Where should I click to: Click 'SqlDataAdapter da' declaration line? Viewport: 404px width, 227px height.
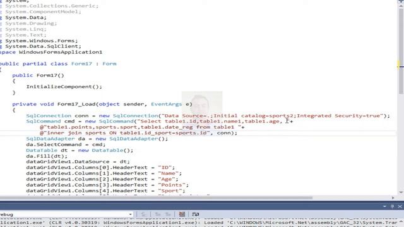pyautogui.click(x=97, y=139)
